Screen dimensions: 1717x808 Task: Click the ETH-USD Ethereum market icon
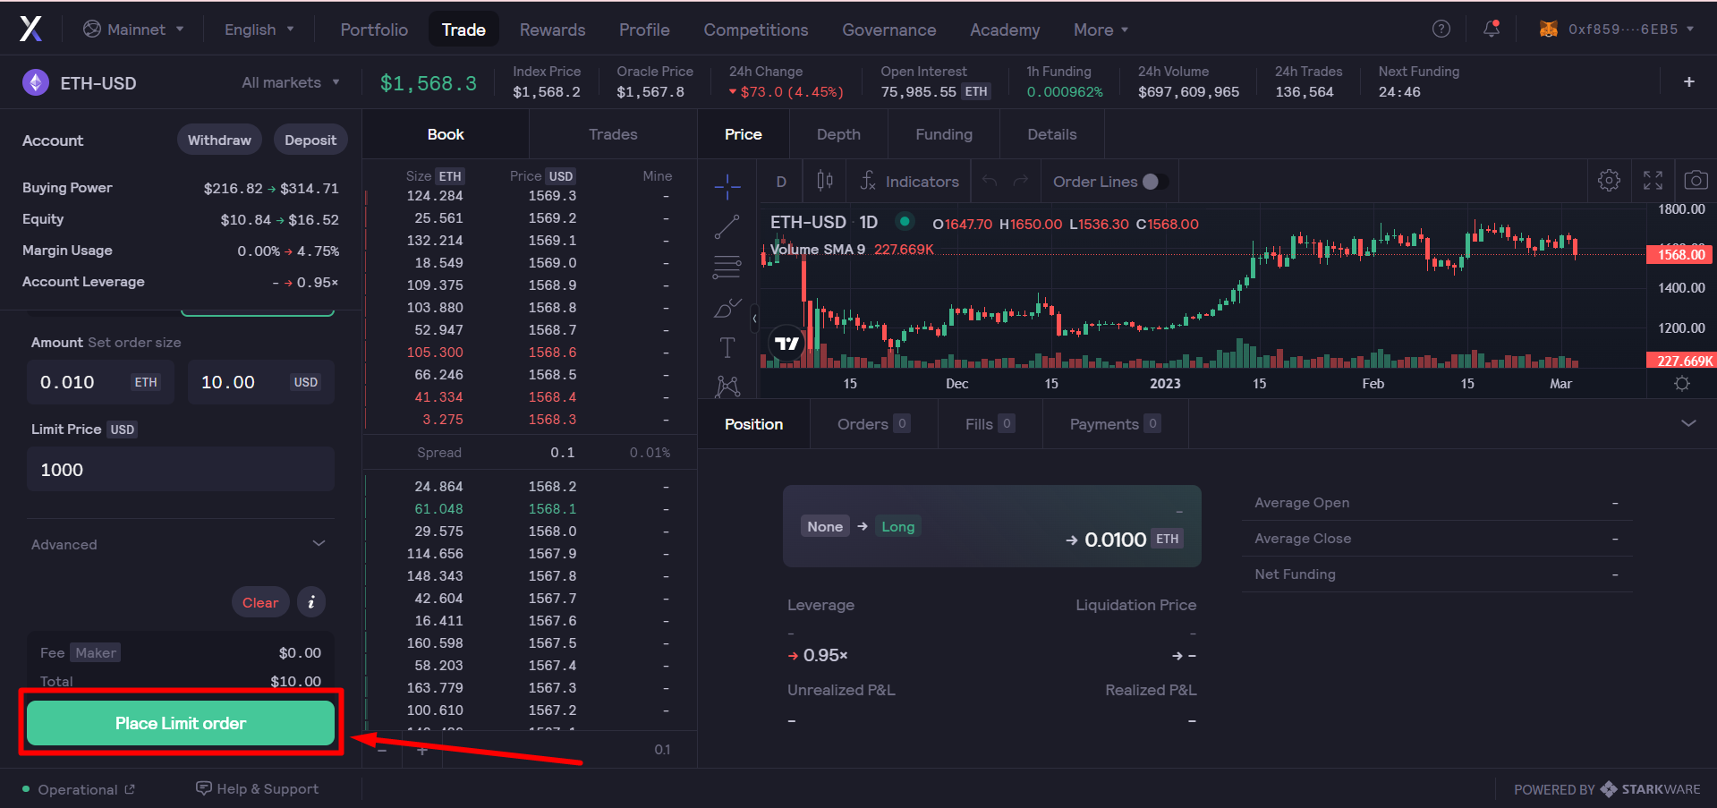click(36, 83)
